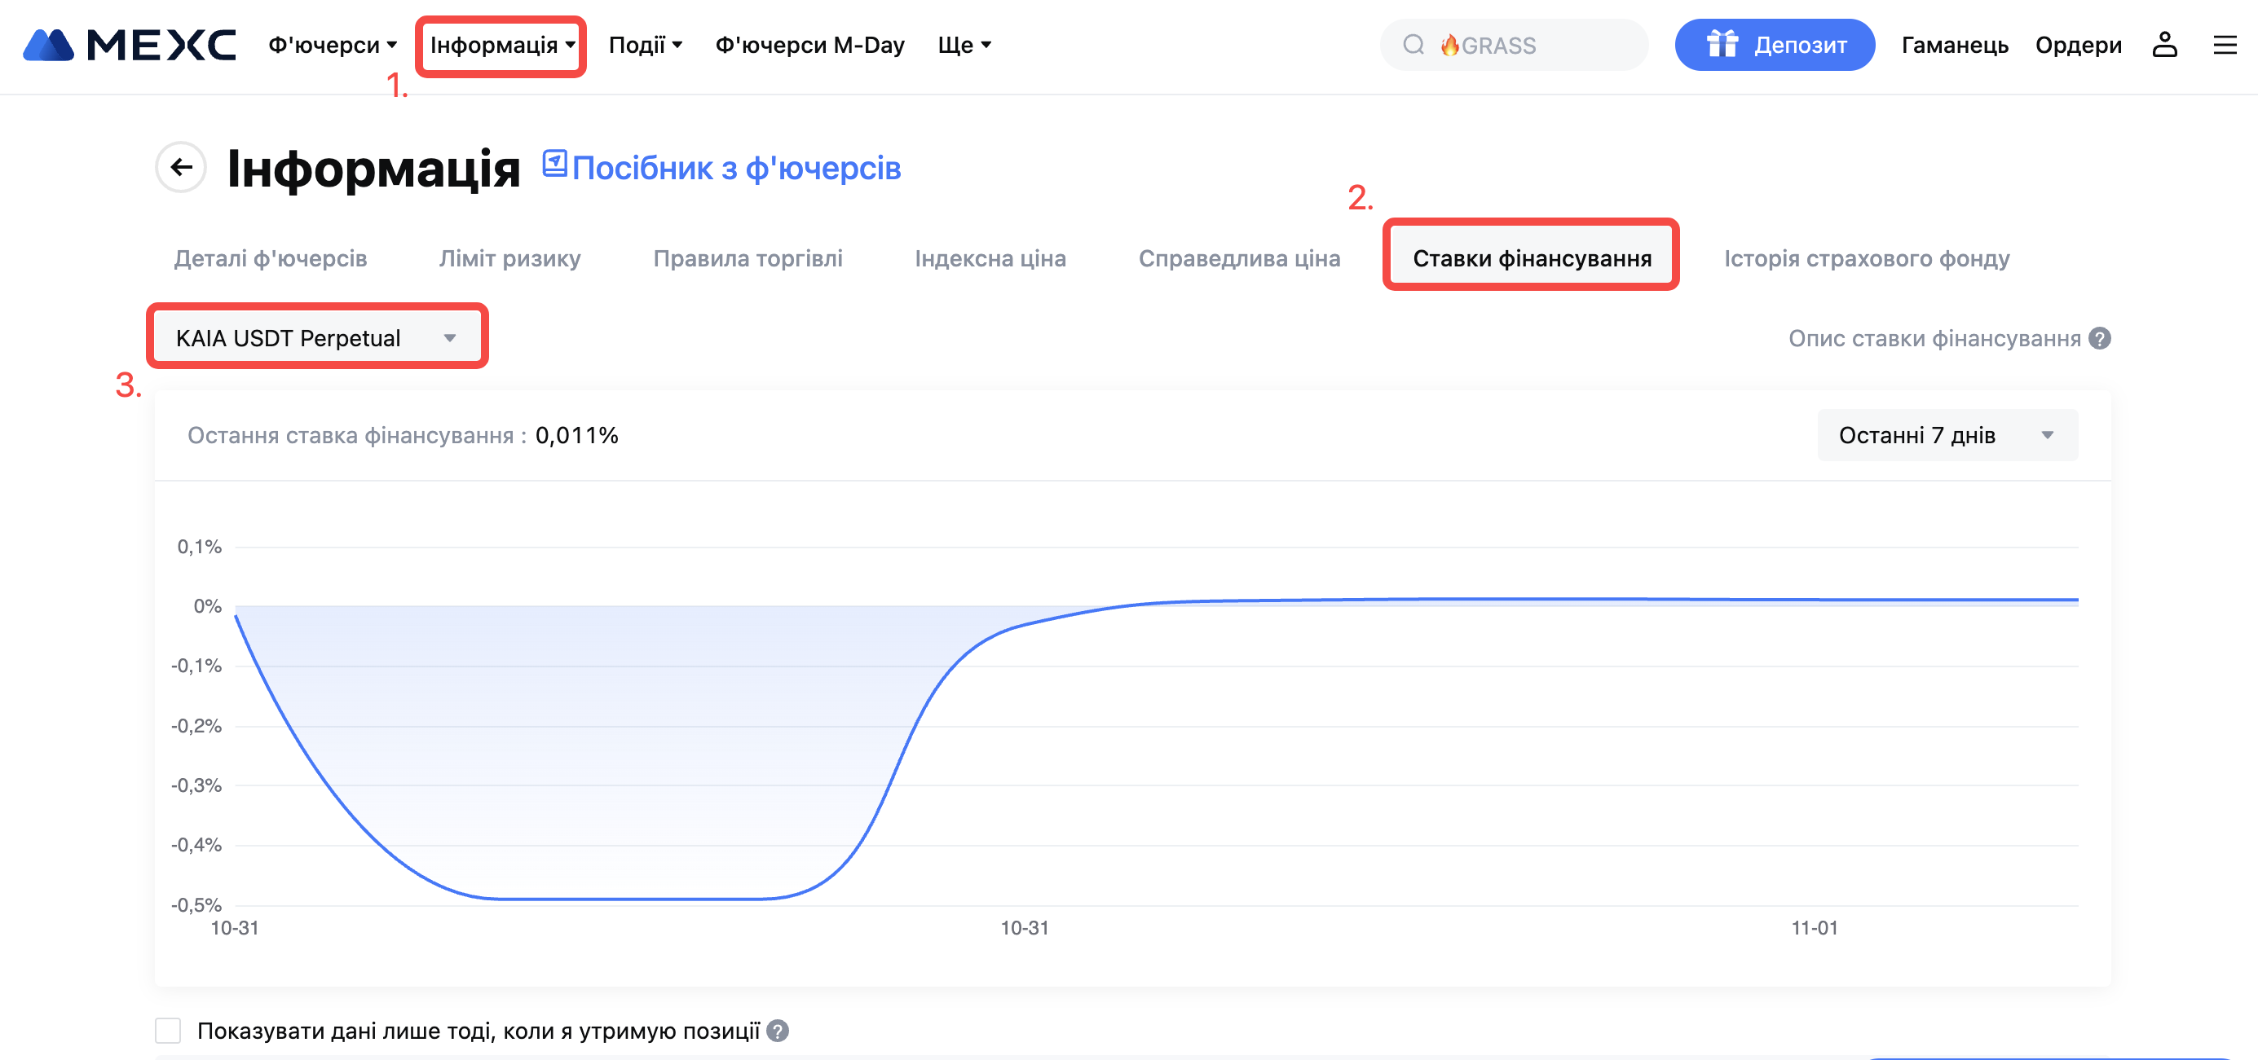Open the Посібник з ф'ючерсів link
The width and height of the screenshot is (2258, 1060).
[735, 168]
